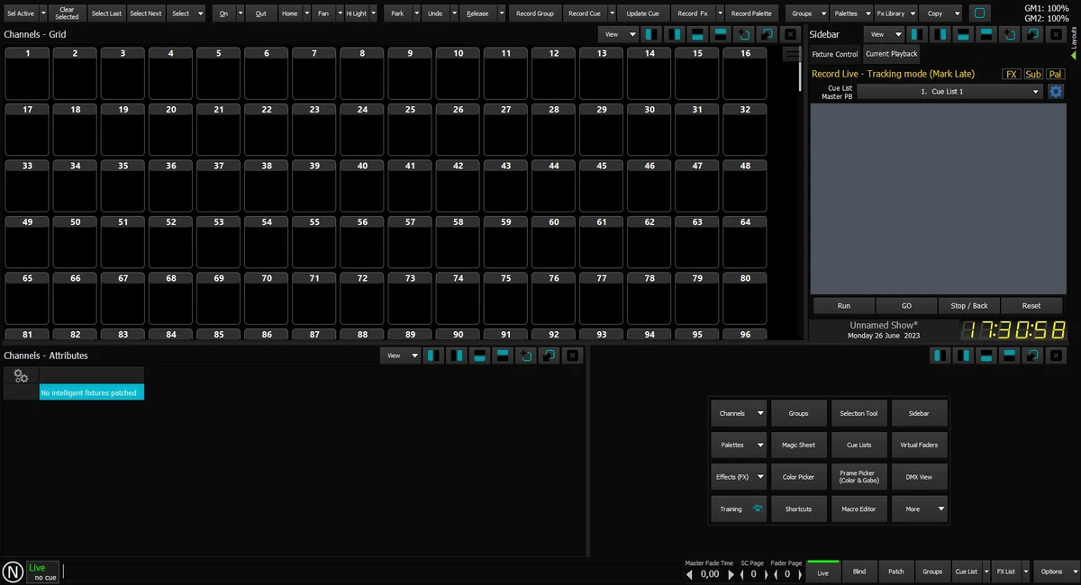Viewport: 1081px width, 585px height.
Task: Switch to Fixture Control tab
Action: click(835, 54)
